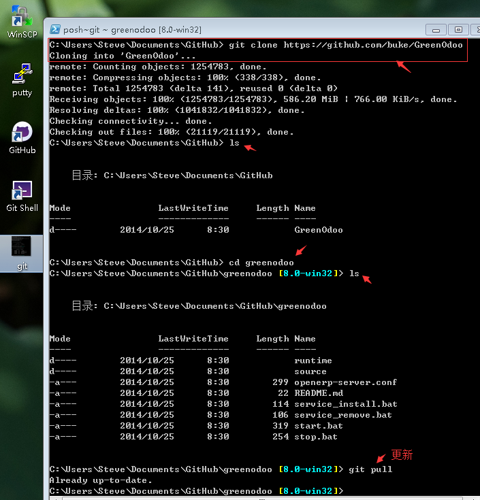
Task: Launch the Git Shell desktop shortcut
Action: pos(22,192)
